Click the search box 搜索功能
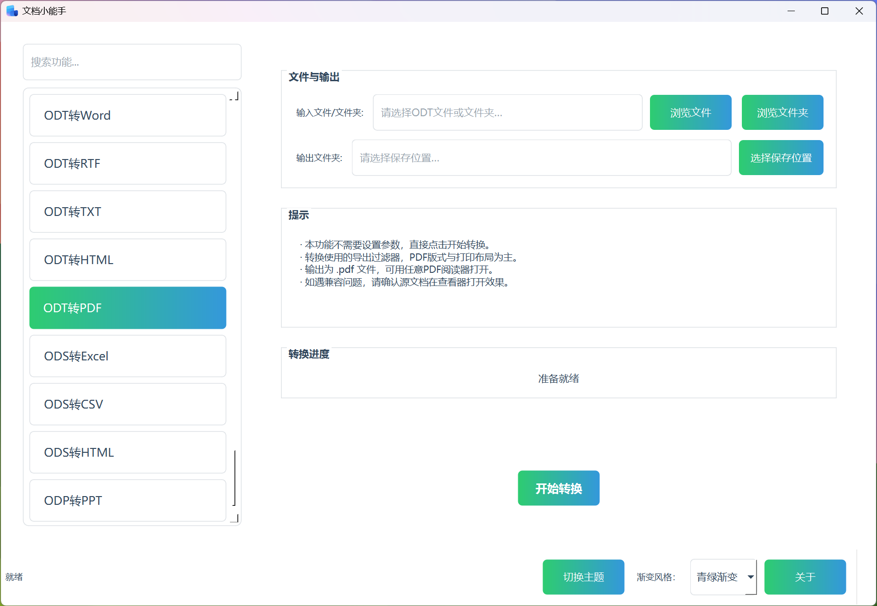 (x=132, y=62)
